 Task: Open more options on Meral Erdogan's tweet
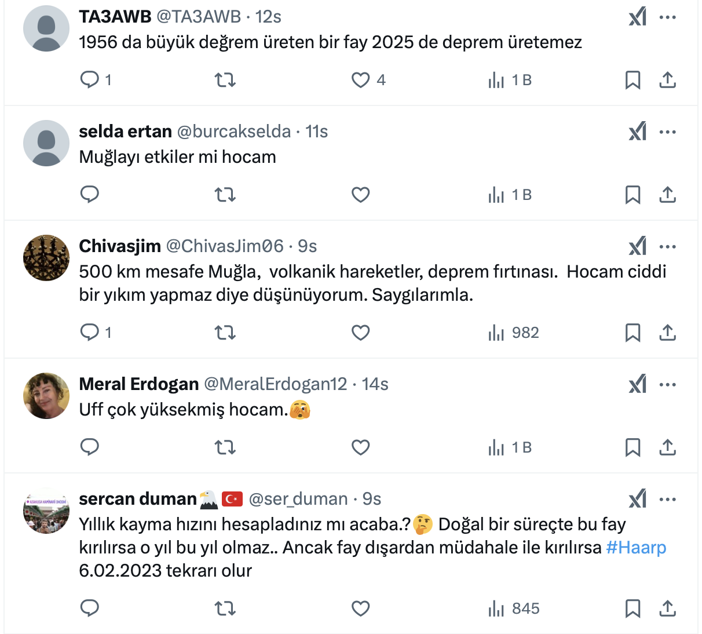[668, 385]
